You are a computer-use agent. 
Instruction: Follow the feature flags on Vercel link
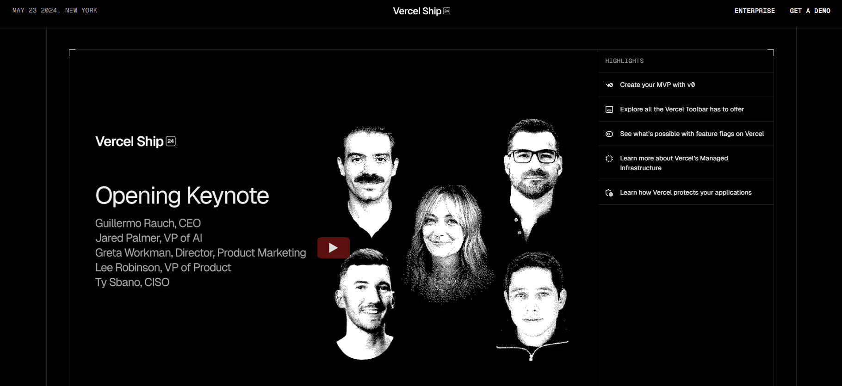(692, 134)
